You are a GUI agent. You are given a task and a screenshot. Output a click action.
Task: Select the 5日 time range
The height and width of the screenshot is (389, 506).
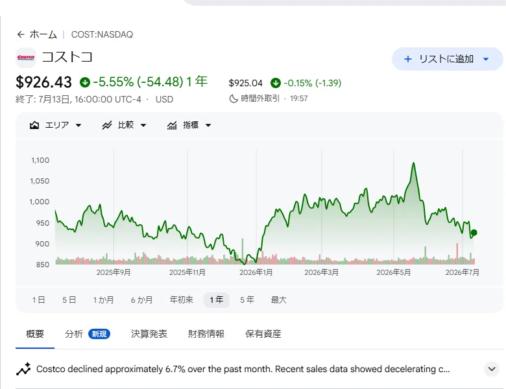click(69, 300)
